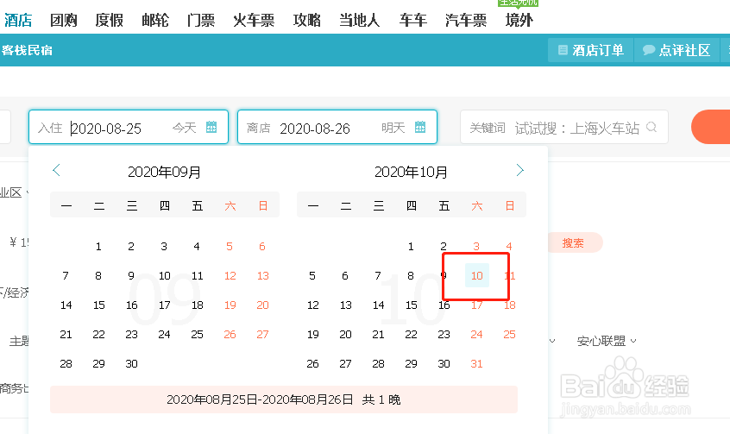Screen dimensions: 730x434
Task: Click the 2020年09月 month header
Action: [164, 172]
